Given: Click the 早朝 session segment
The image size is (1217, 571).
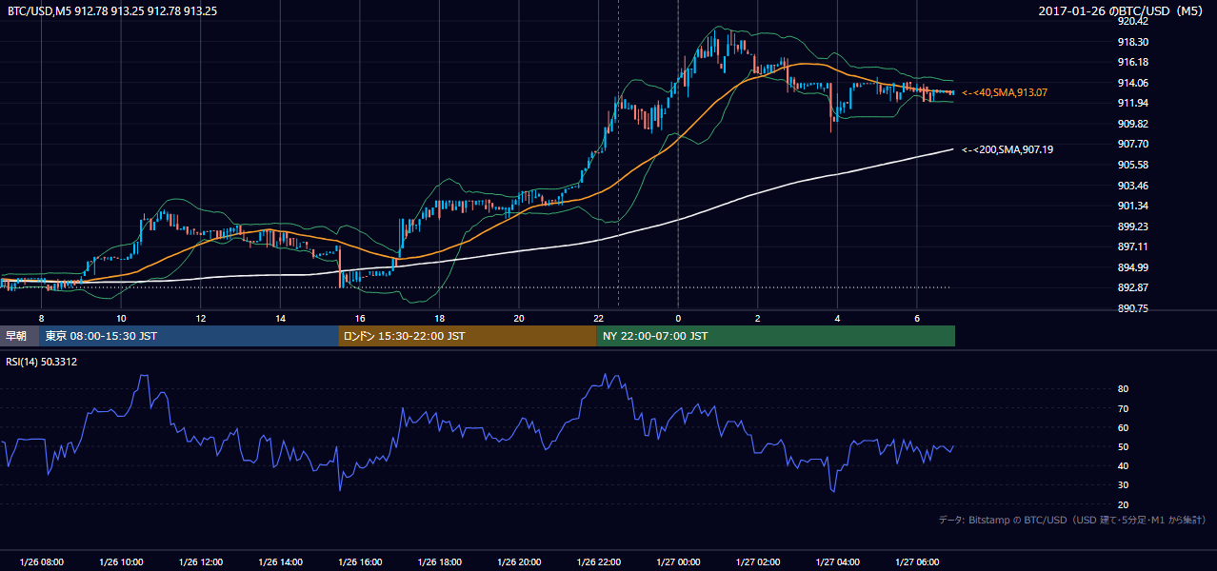Looking at the screenshot, I should pyautogui.click(x=19, y=336).
